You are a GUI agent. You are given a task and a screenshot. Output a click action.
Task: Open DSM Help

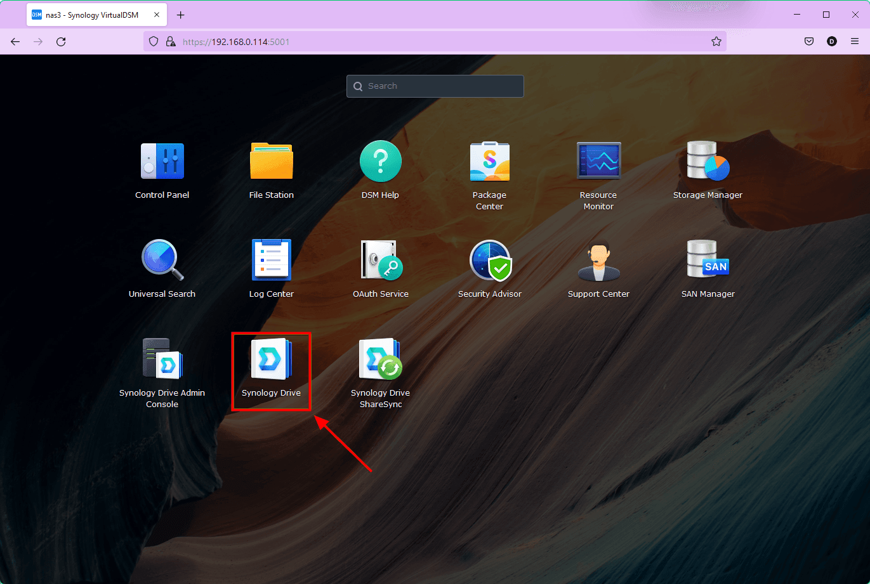(380, 161)
